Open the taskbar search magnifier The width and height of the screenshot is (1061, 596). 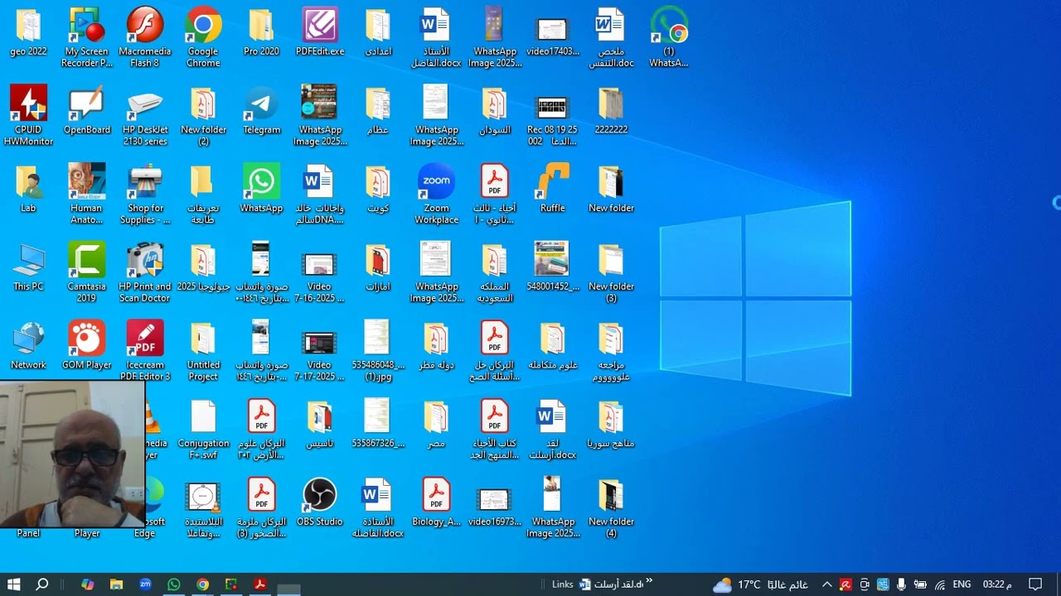pos(42,584)
